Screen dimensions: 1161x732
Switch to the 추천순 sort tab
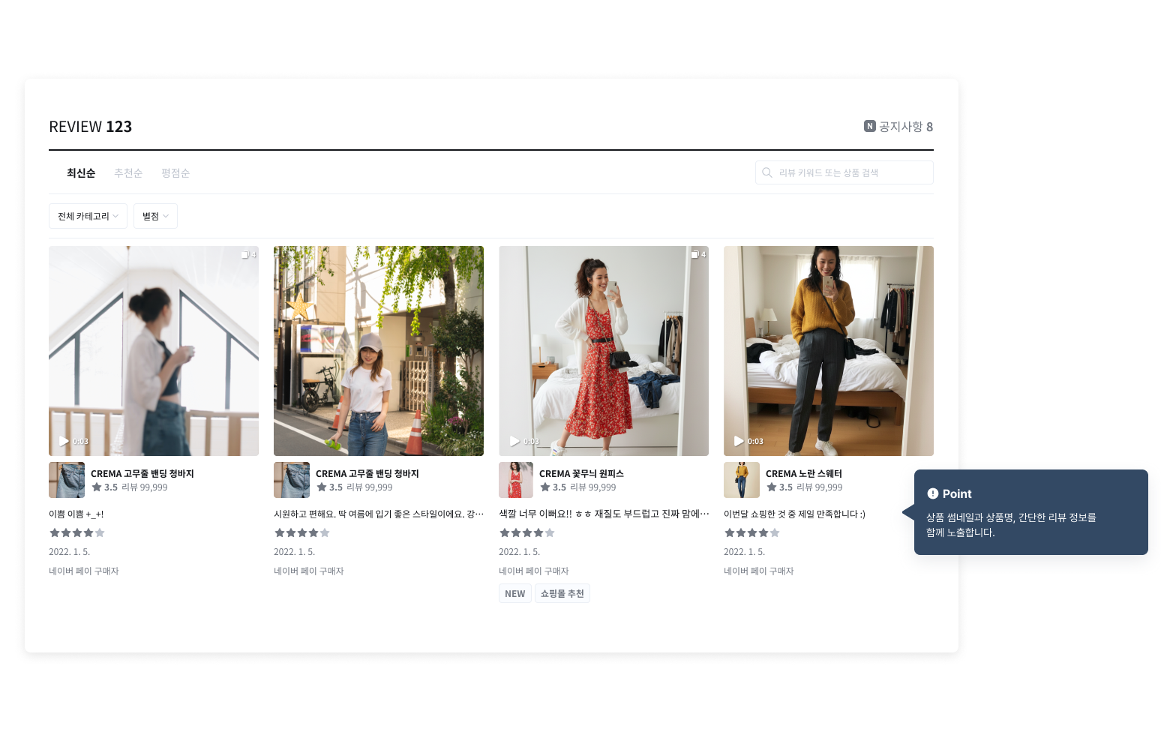128,173
